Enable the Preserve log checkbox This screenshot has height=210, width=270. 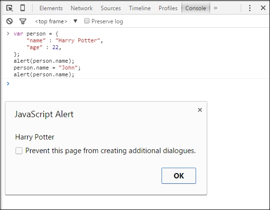(87, 21)
